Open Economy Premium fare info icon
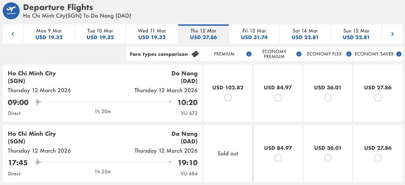This screenshot has width=405, height=185. point(299,54)
